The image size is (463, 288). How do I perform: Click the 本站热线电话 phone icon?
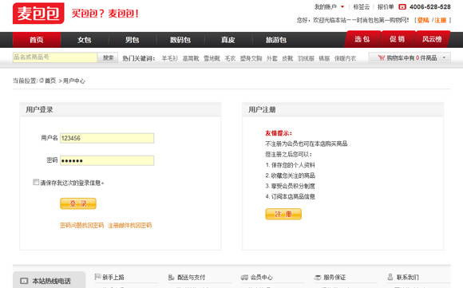coord(24,281)
